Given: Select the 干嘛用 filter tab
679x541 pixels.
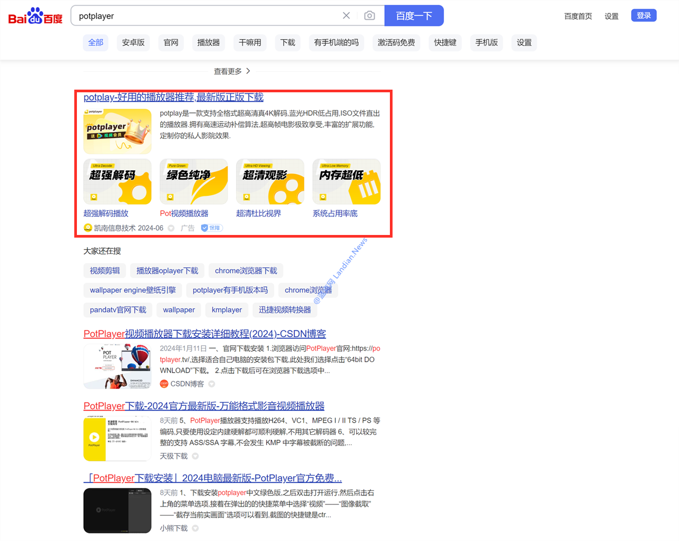Looking at the screenshot, I should pos(250,42).
